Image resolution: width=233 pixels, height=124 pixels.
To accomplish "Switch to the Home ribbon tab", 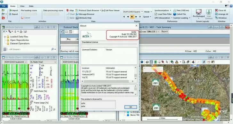I will click(x=12, y=6).
